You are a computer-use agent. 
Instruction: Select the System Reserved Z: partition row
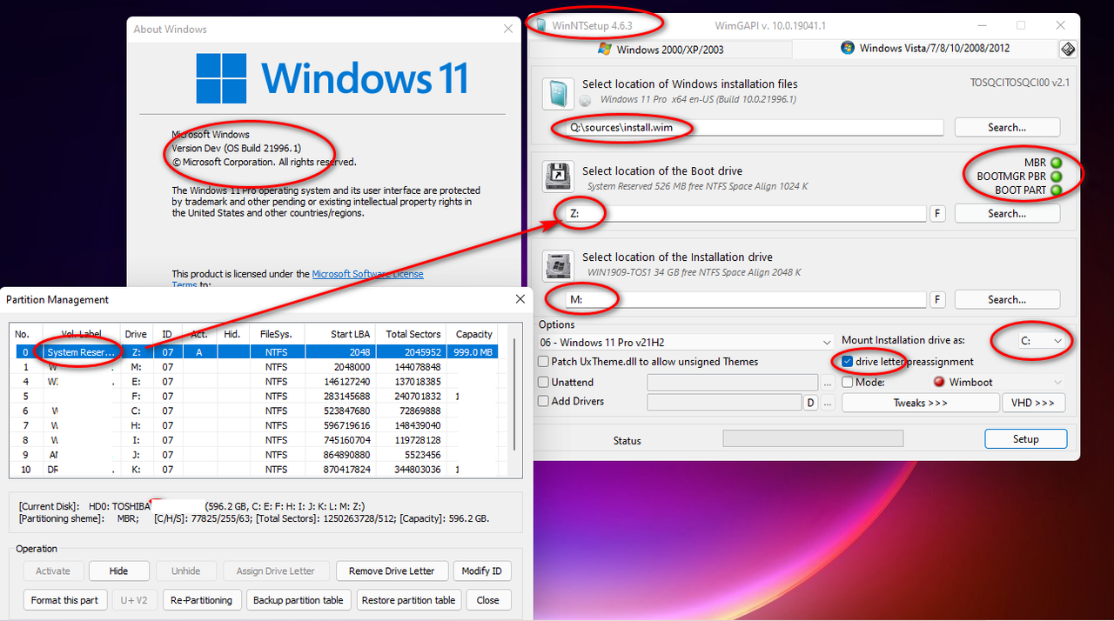click(255, 352)
